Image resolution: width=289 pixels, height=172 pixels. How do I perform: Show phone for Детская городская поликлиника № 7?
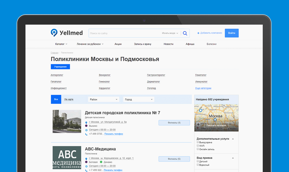pyautogui.click(x=114, y=134)
